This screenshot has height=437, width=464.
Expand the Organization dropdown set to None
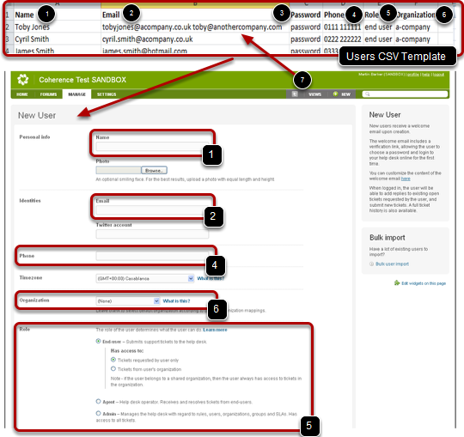(x=128, y=301)
